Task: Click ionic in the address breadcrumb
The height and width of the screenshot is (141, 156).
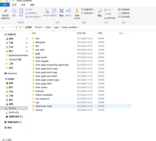Action: pyautogui.click(x=48, y=27)
